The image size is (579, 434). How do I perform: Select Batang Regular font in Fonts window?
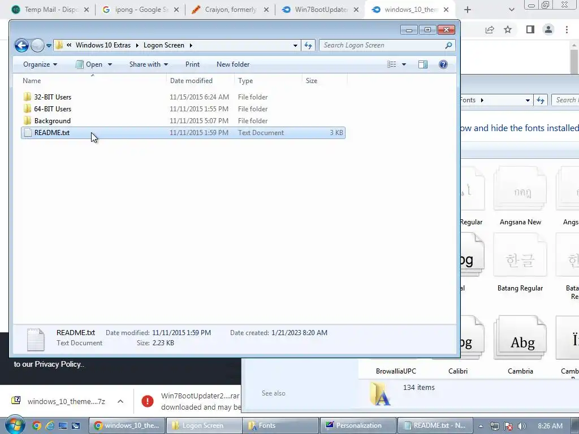pyautogui.click(x=520, y=262)
